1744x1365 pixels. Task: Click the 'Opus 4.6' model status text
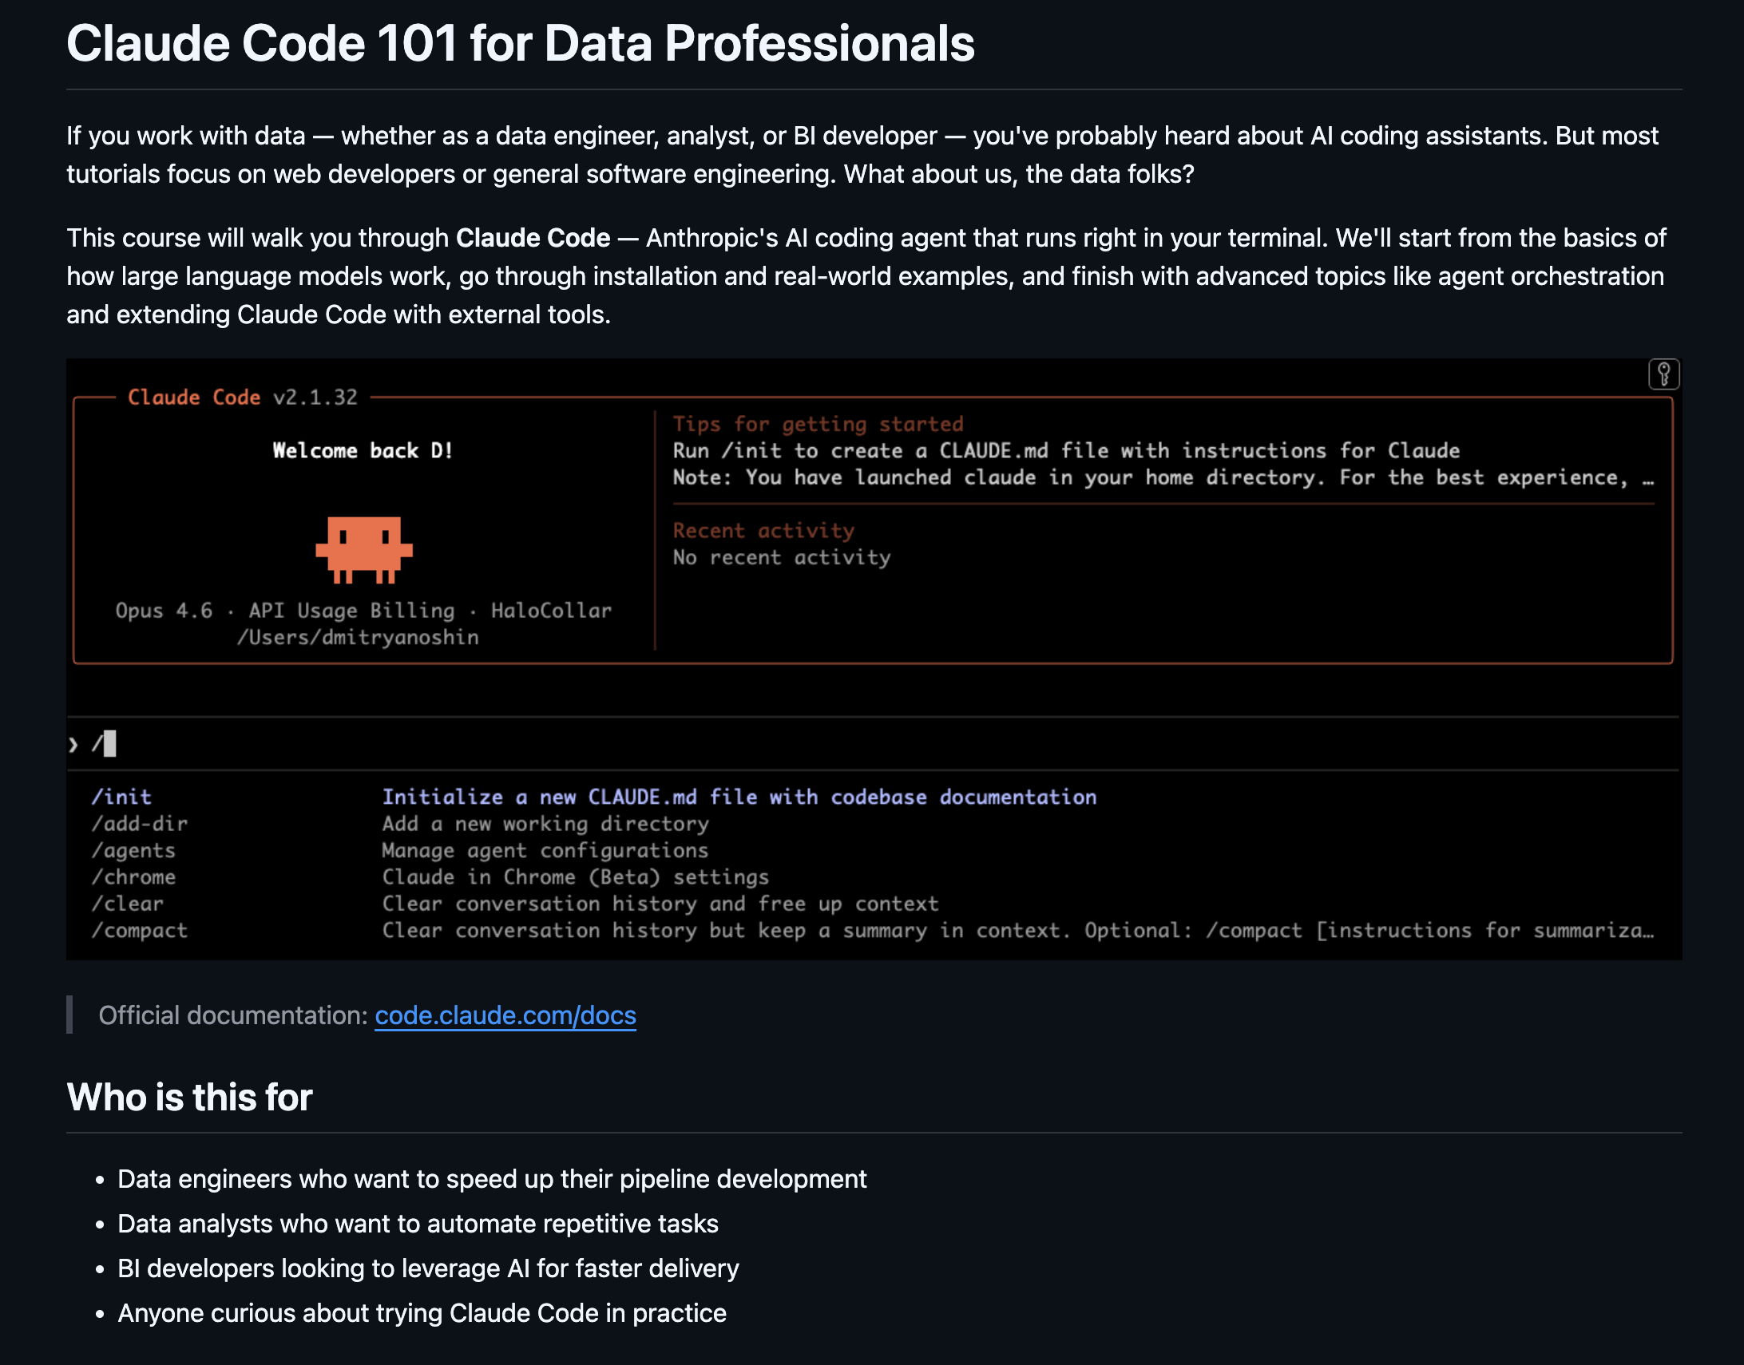click(164, 611)
